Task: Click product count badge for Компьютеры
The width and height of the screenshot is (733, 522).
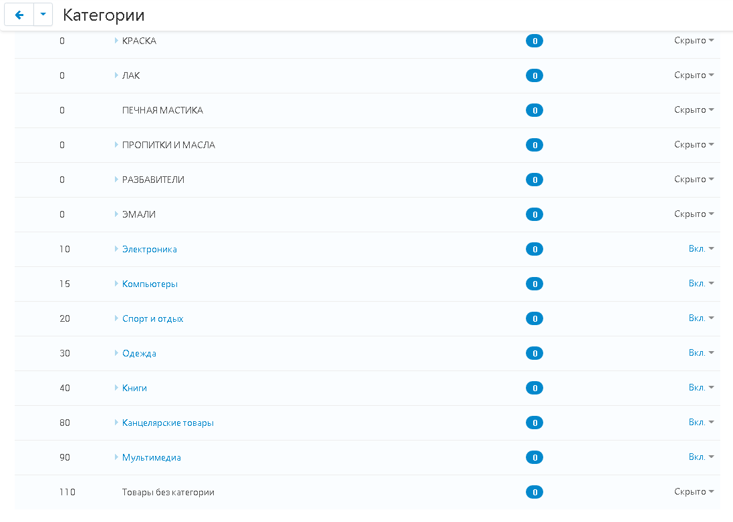Action: pos(535,284)
